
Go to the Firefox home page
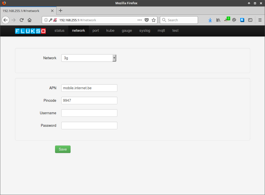coord(30,20)
